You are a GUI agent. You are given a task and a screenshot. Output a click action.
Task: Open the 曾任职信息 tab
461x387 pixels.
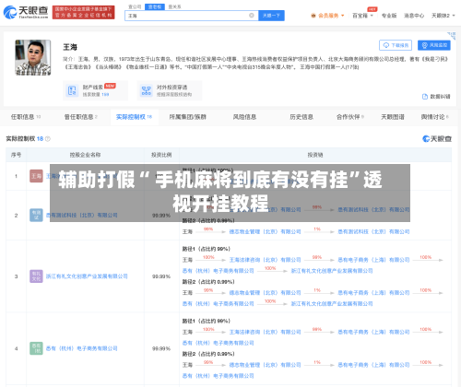pos(81,117)
